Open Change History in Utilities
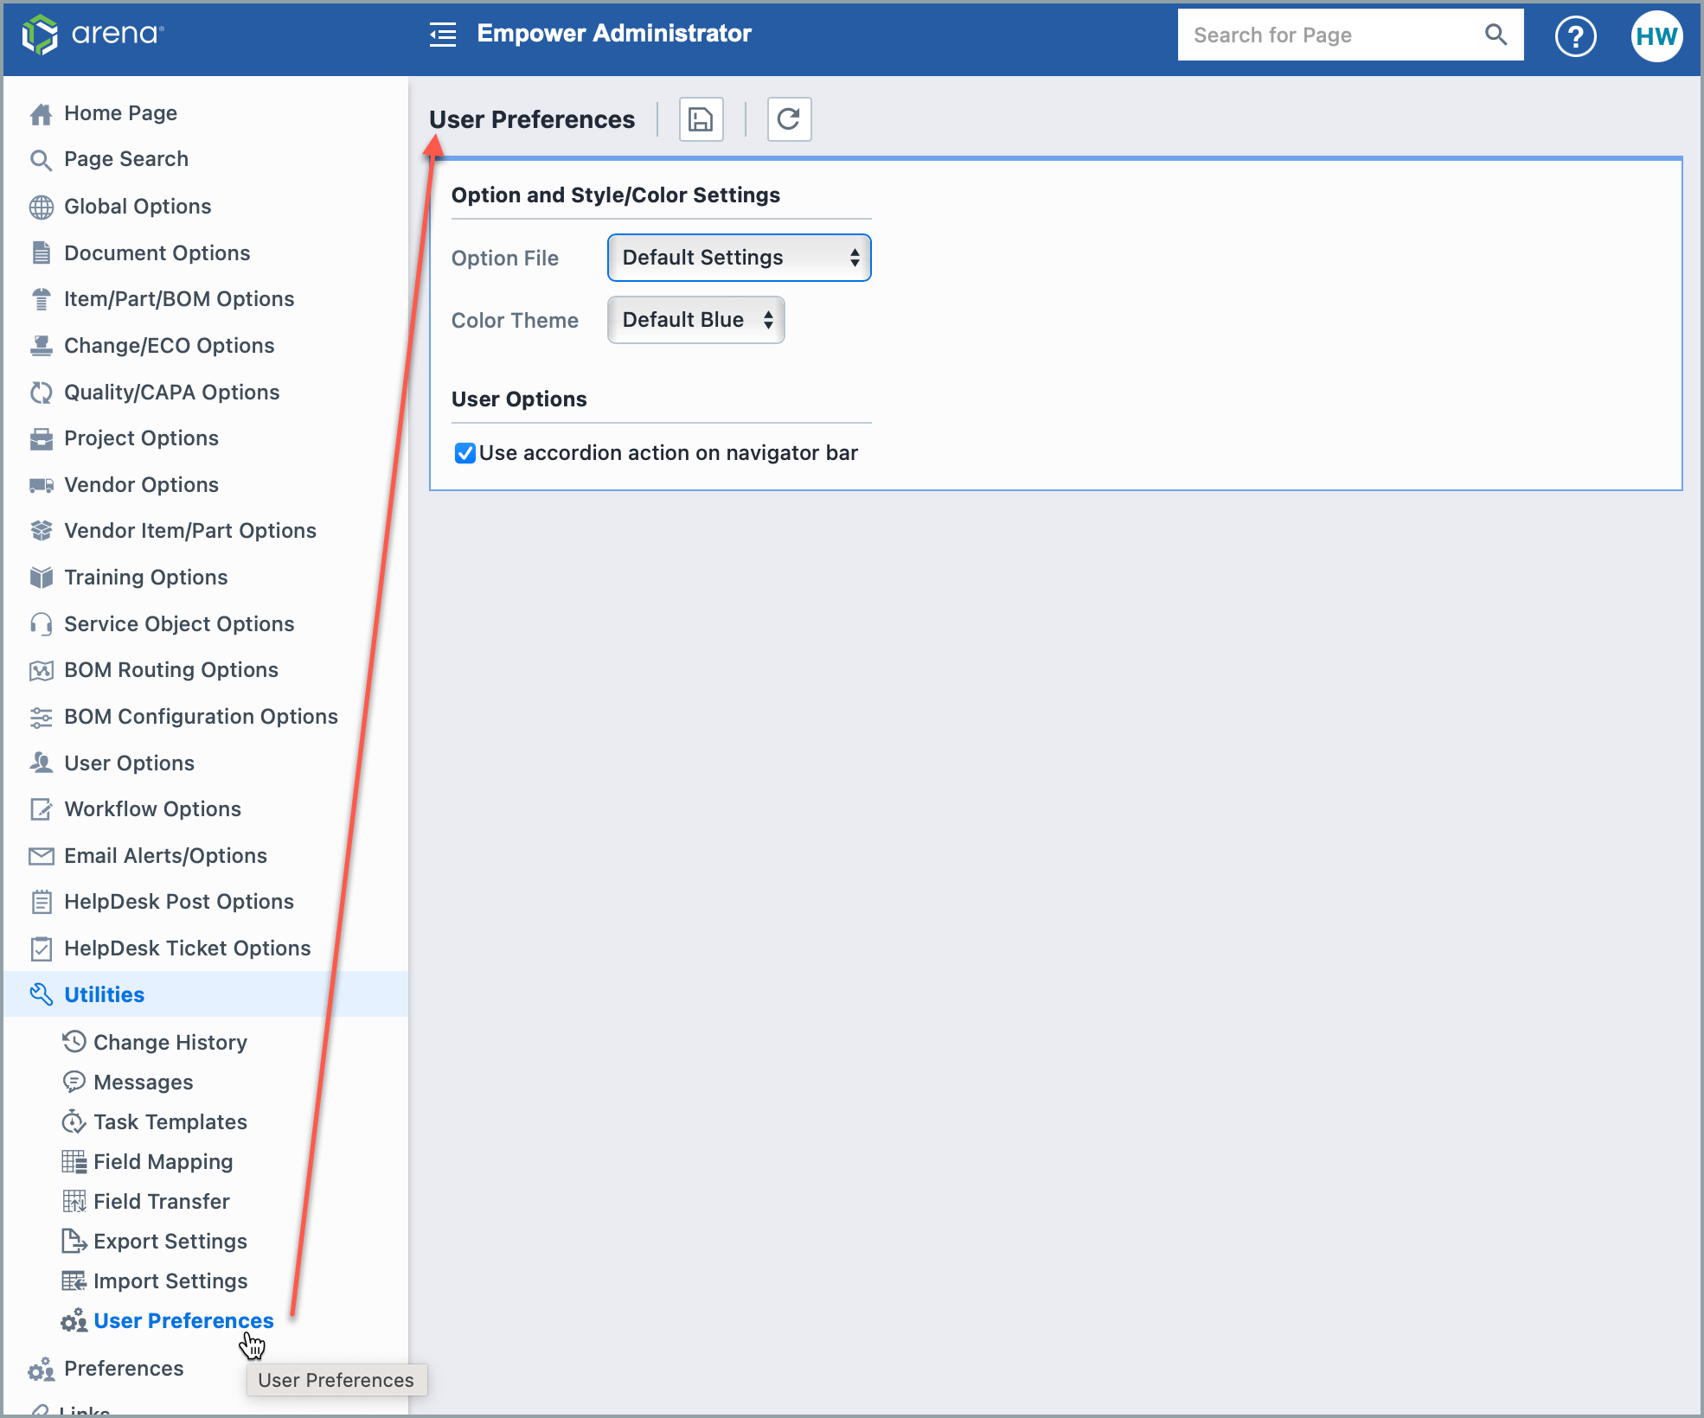Viewport: 1704px width, 1418px height. (170, 1042)
